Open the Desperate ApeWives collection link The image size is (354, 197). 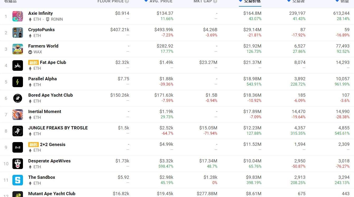49,161
